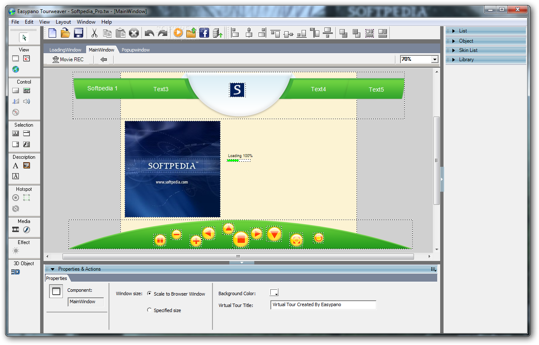Collapse the Properties & Actions panel
The image size is (539, 345).
(53, 269)
